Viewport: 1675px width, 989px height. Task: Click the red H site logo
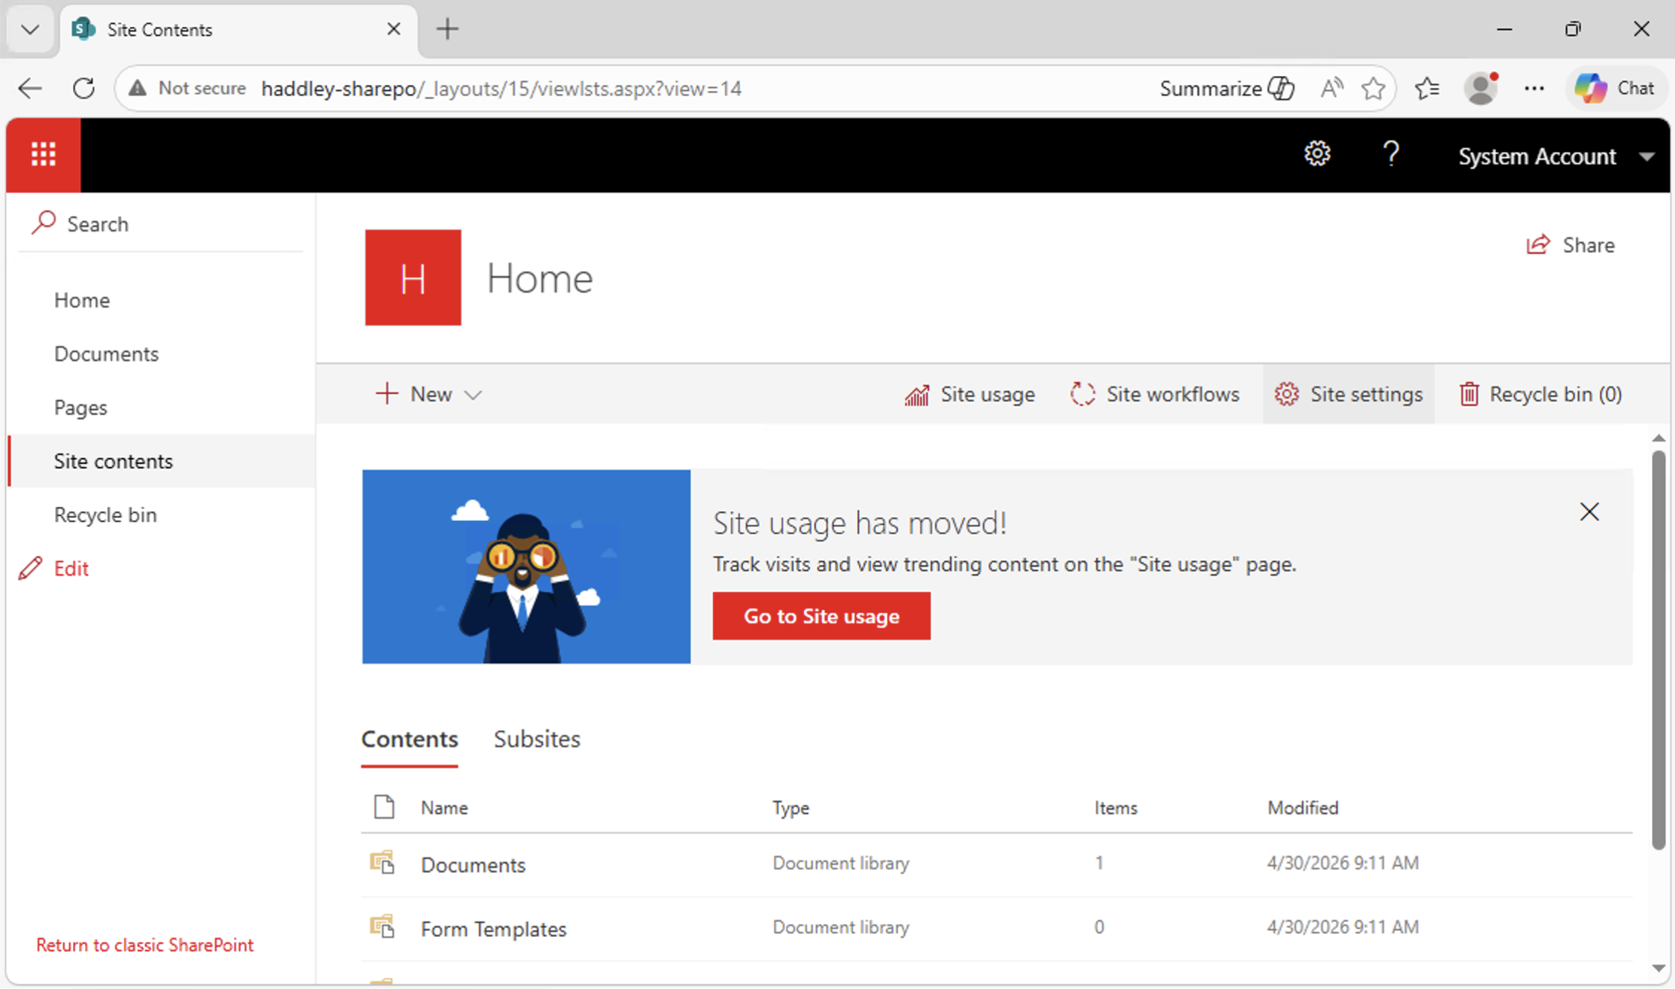413,277
